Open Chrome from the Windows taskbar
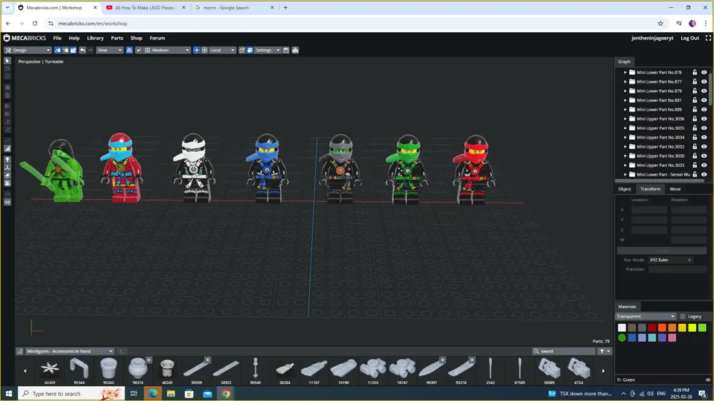 point(226,393)
